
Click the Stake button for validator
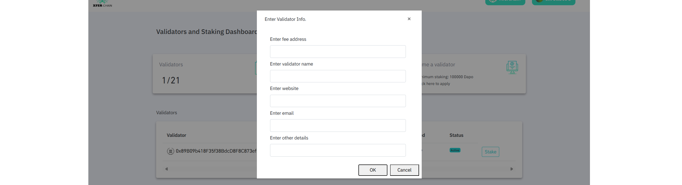(x=490, y=152)
